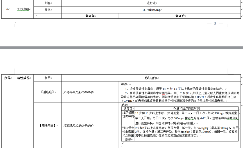Screen dimensions: 243x148
Task: Click the drug name 泊沙康唑 cell
Action: [x=23, y=9]
